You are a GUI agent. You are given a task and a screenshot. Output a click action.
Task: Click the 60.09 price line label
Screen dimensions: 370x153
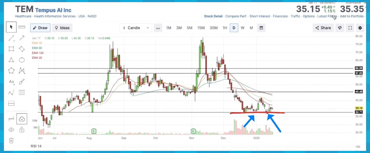[x=359, y=68]
